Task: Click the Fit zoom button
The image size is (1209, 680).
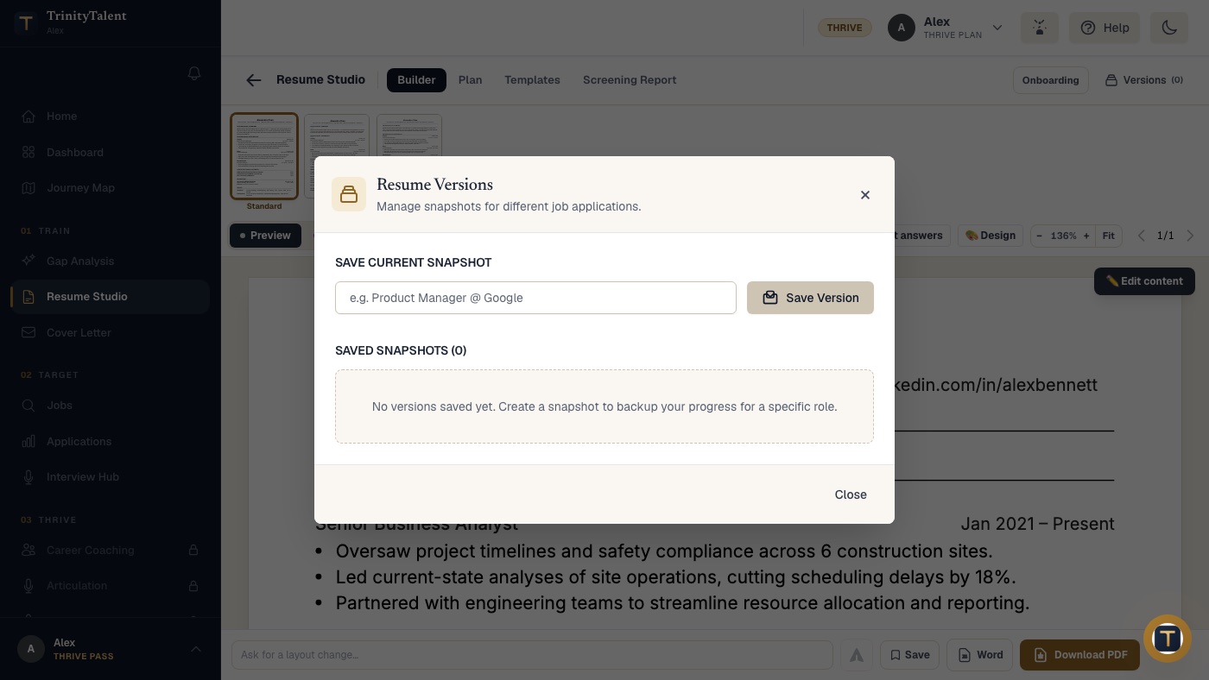Action: (x=1108, y=236)
